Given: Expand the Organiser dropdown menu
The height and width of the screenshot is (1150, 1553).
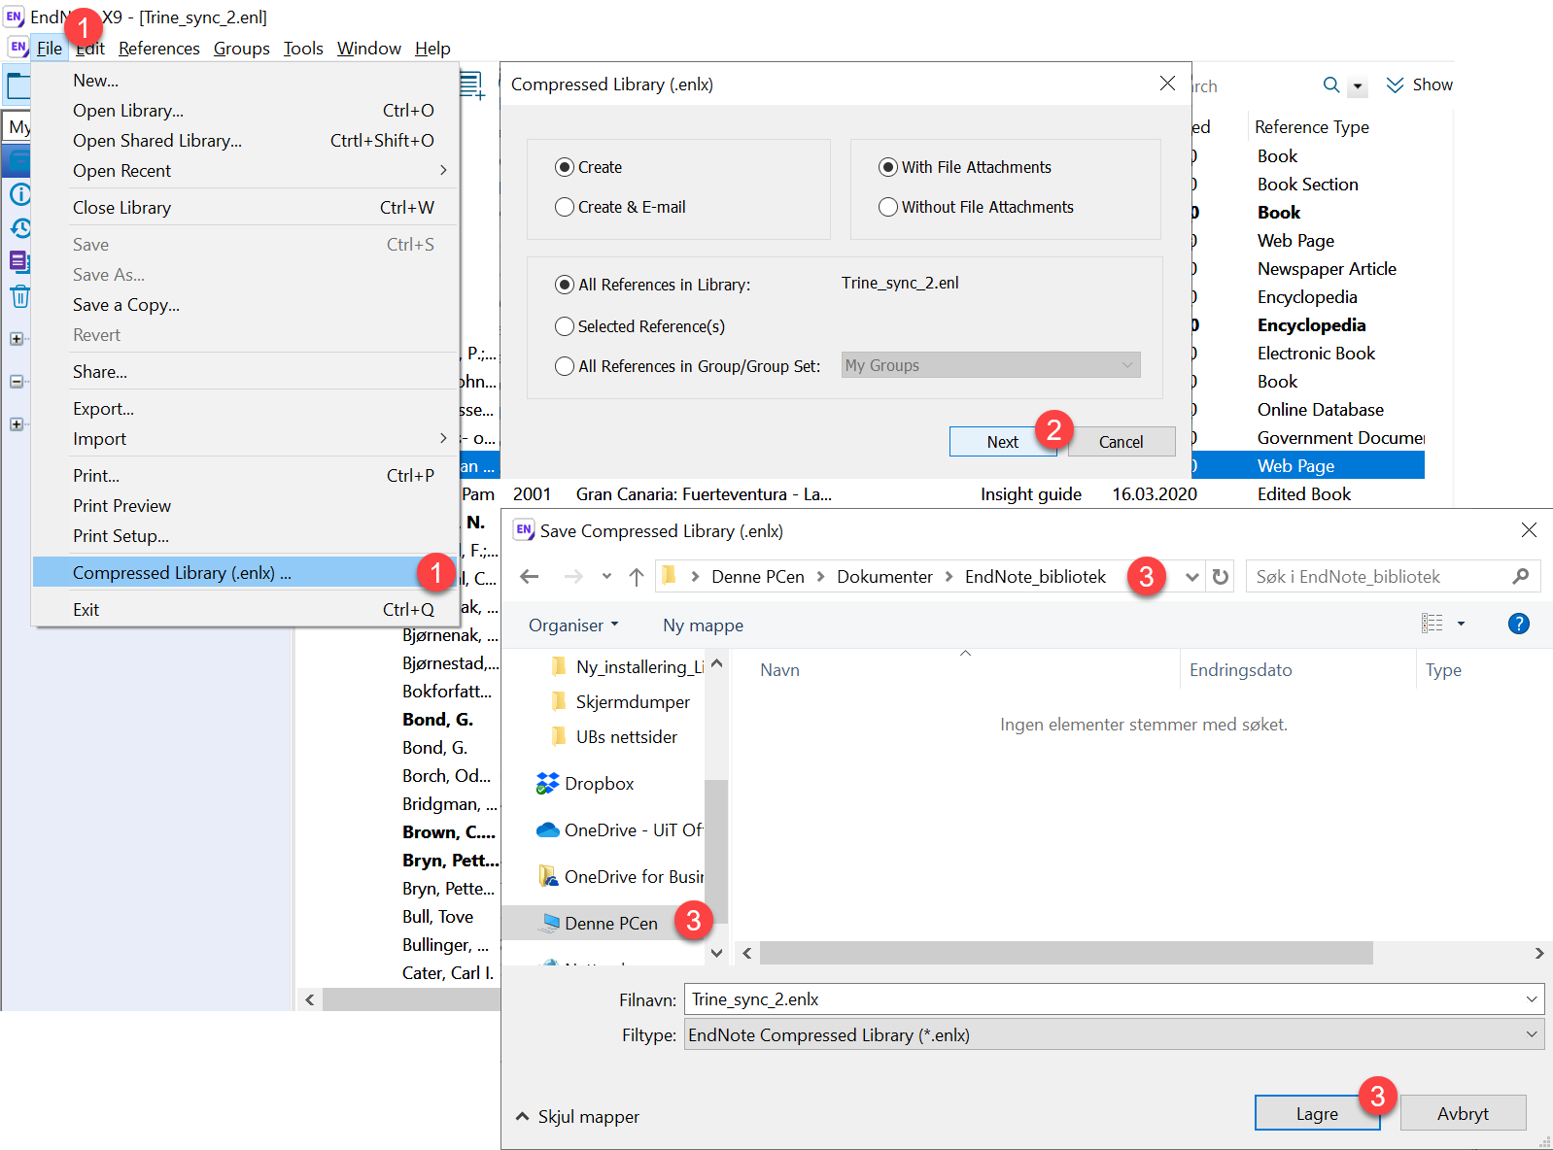Looking at the screenshot, I should point(573,626).
